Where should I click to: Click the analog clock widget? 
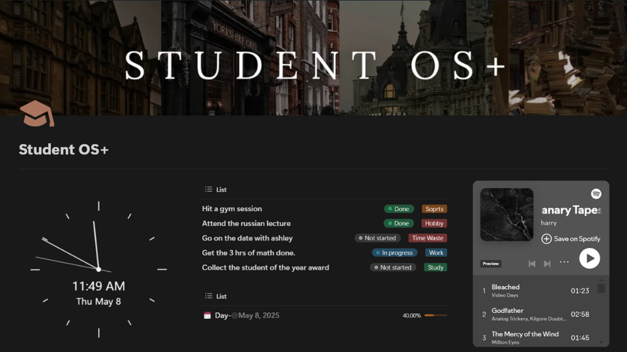(x=99, y=269)
